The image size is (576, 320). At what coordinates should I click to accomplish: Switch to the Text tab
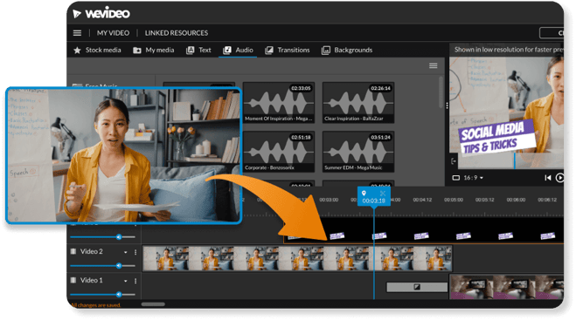click(x=198, y=50)
